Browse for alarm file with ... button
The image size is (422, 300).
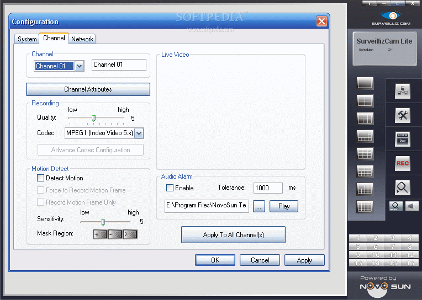pos(259,206)
